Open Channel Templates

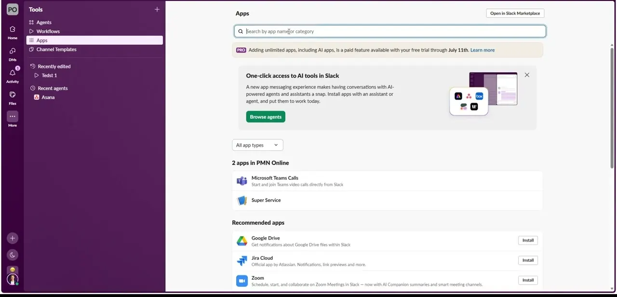pyautogui.click(x=94, y=49)
